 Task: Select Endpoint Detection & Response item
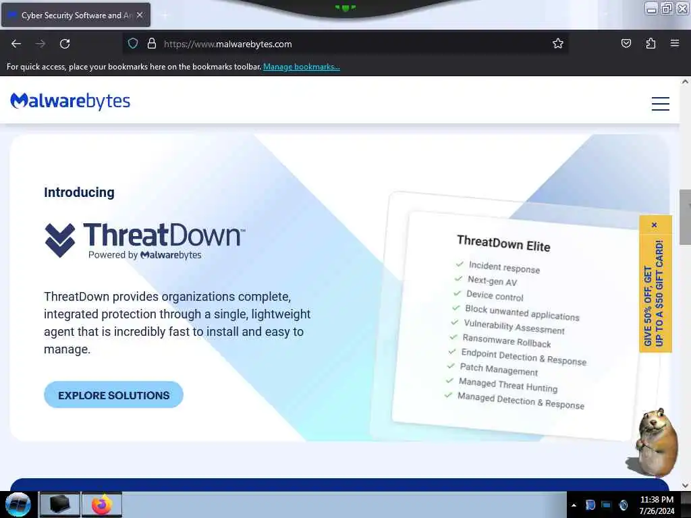[x=524, y=357]
